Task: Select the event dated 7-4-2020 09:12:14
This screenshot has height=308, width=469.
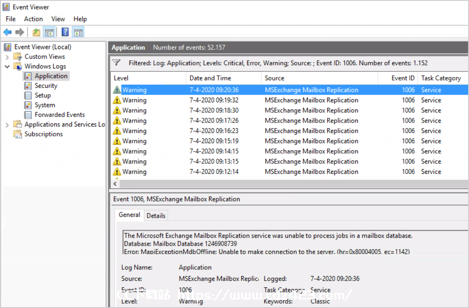Action: click(289, 172)
